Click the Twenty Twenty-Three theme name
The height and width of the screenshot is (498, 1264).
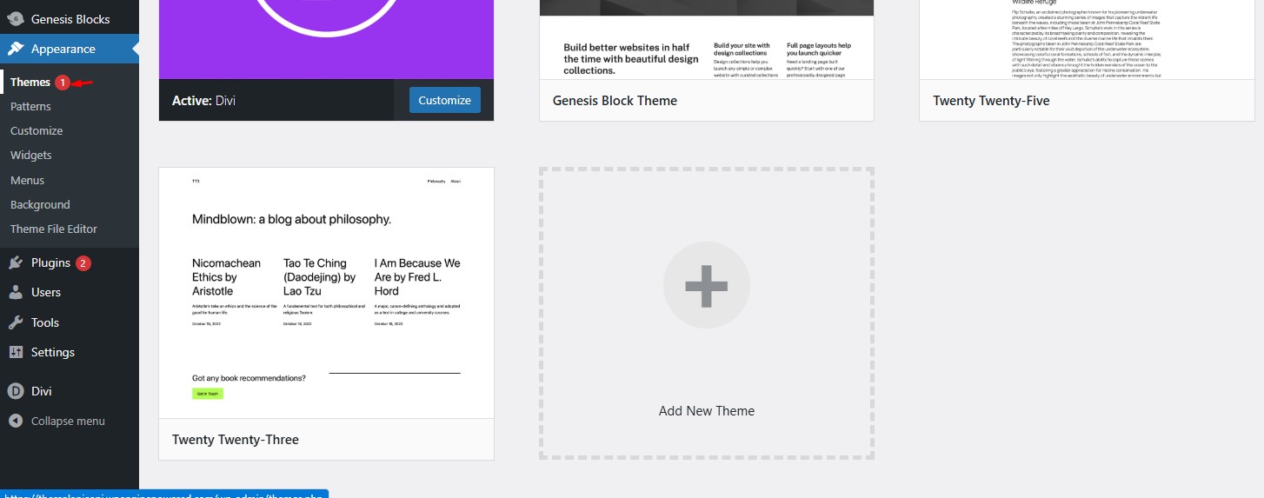coord(236,439)
